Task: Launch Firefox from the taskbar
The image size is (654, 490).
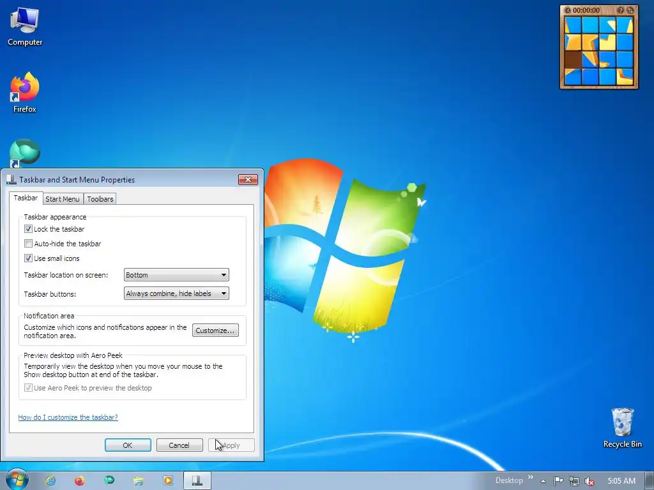Action: coord(80,480)
